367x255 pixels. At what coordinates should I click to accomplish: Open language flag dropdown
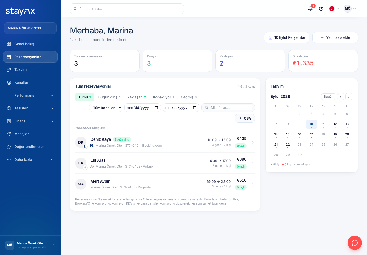[x=334, y=9]
